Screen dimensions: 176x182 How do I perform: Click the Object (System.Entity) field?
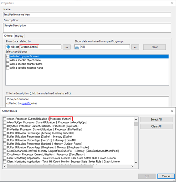click(x=33, y=47)
